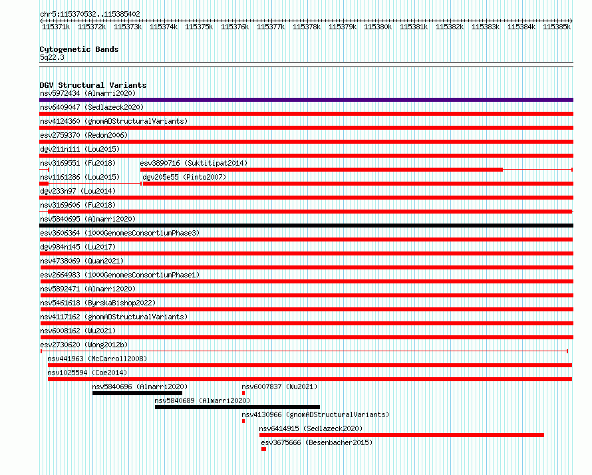Click the chr5:115370532..115385402 region label

tap(90, 14)
